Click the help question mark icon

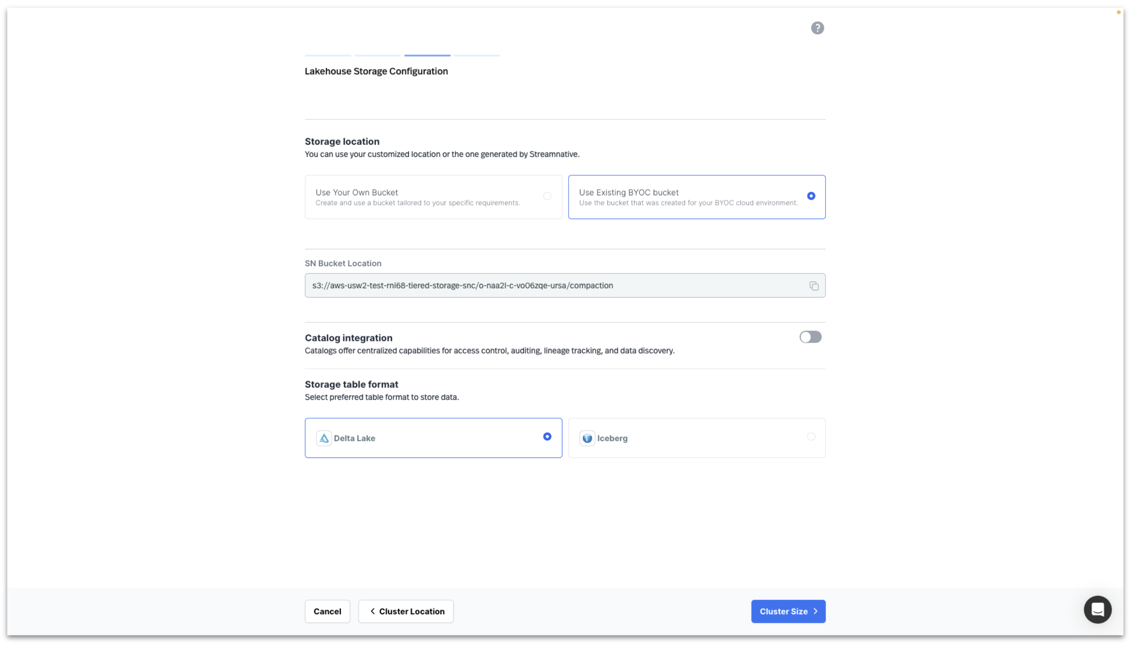click(817, 27)
